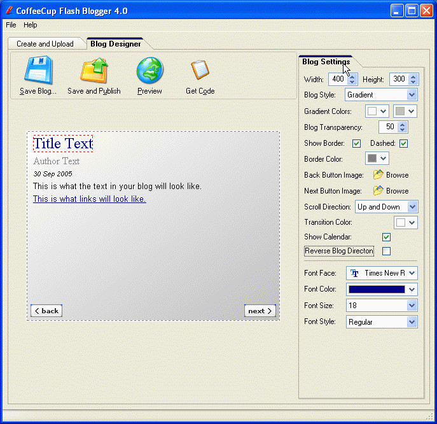Click the 30 Sep 2005 date text

point(53,174)
